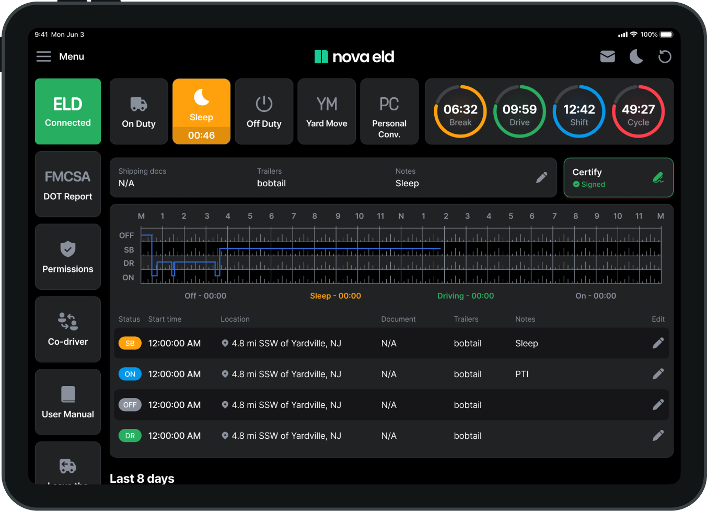Edit the OFF log row
This screenshot has height=511, width=707.
tap(658, 405)
